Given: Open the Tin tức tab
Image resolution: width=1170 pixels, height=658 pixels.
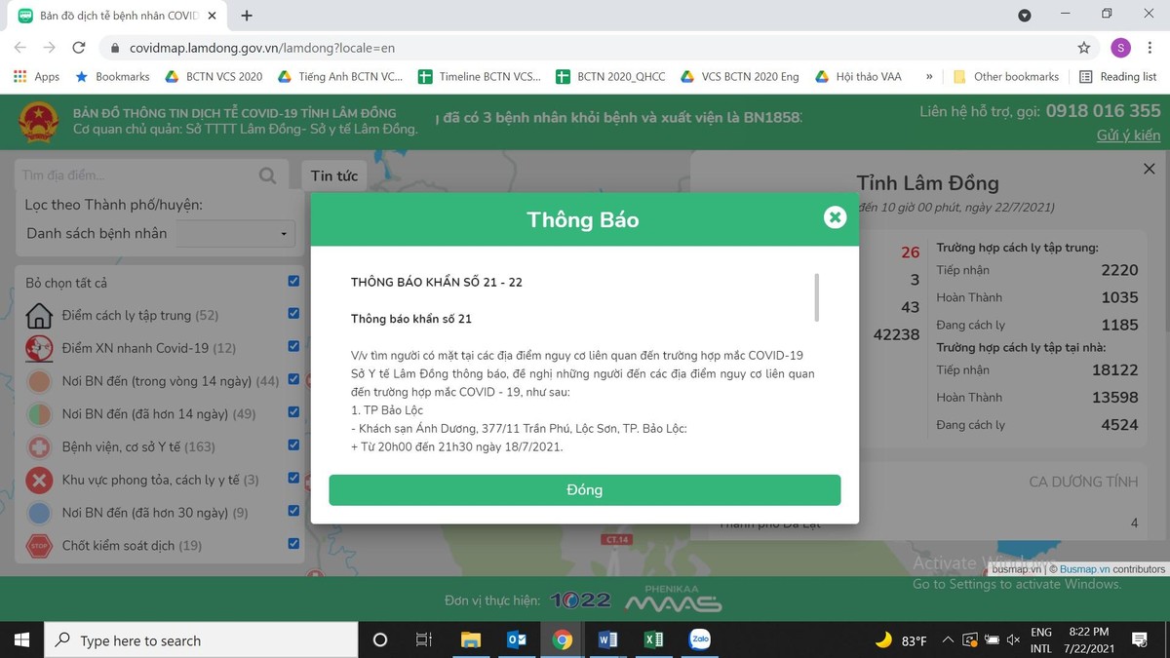Looking at the screenshot, I should 333,175.
